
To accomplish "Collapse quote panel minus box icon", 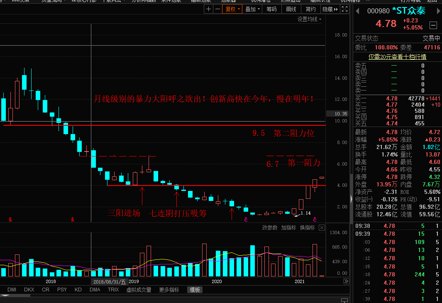I will (433, 25).
